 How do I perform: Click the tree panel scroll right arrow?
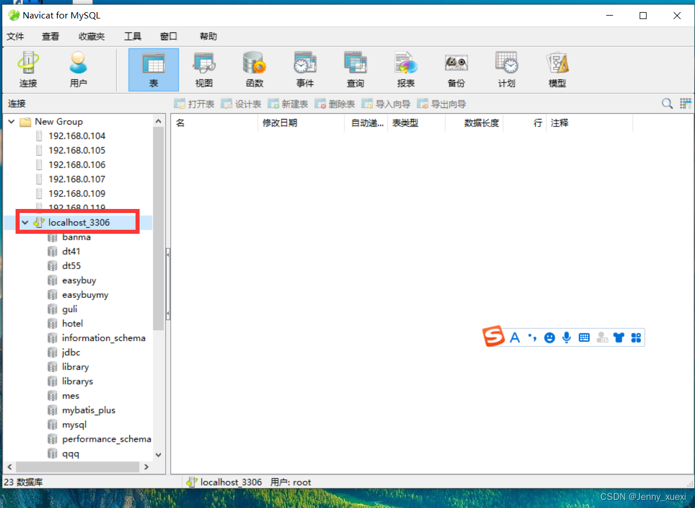tap(146, 466)
